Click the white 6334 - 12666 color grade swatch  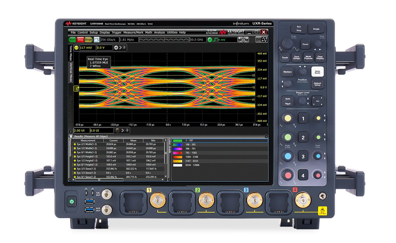(177, 165)
